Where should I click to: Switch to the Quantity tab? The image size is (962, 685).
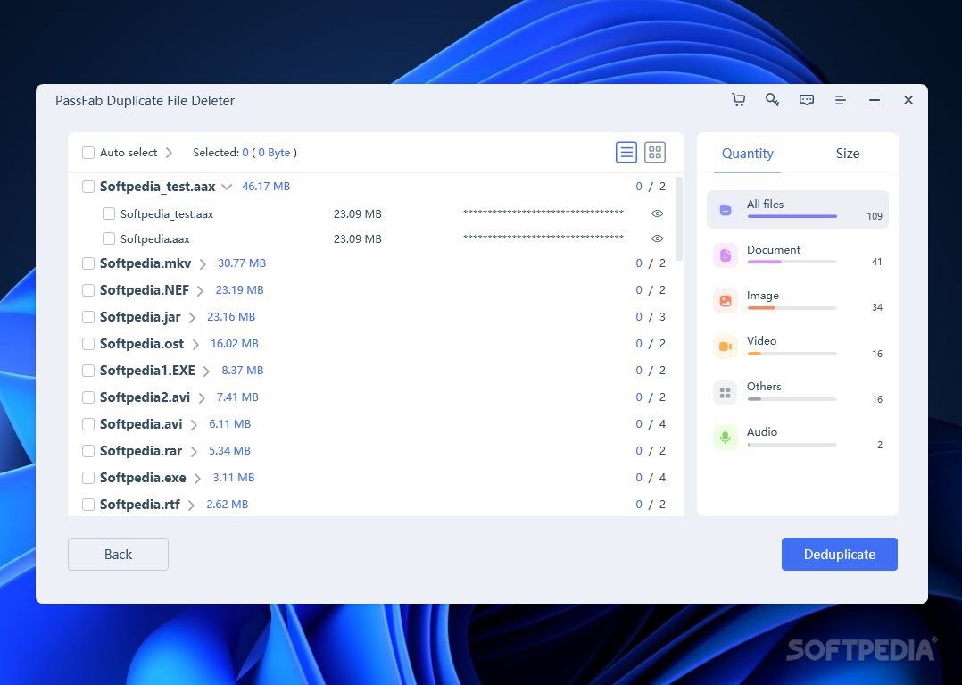click(x=747, y=154)
